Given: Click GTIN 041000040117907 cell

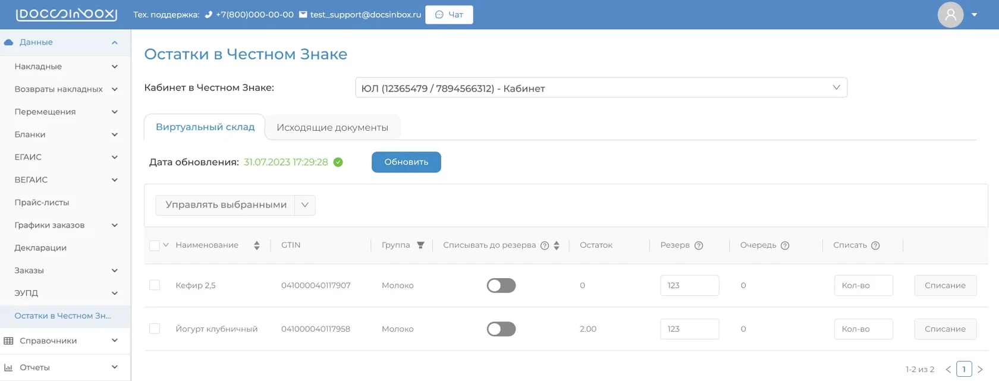Looking at the screenshot, I should point(316,285).
